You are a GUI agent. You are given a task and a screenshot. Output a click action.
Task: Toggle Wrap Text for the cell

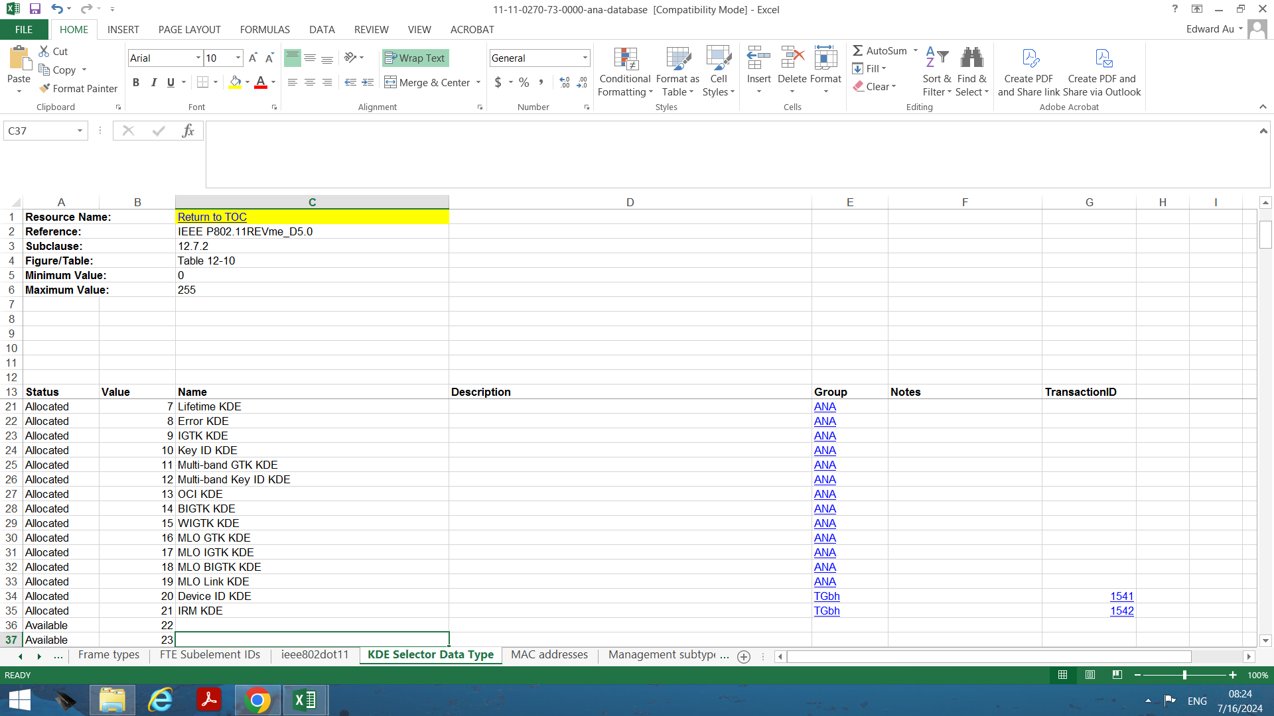pos(415,58)
